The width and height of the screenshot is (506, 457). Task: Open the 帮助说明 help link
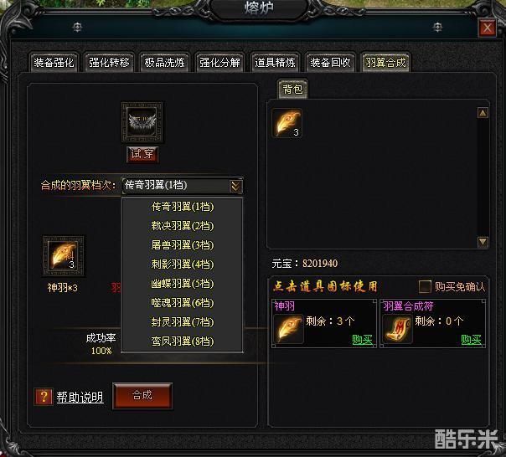(x=80, y=398)
